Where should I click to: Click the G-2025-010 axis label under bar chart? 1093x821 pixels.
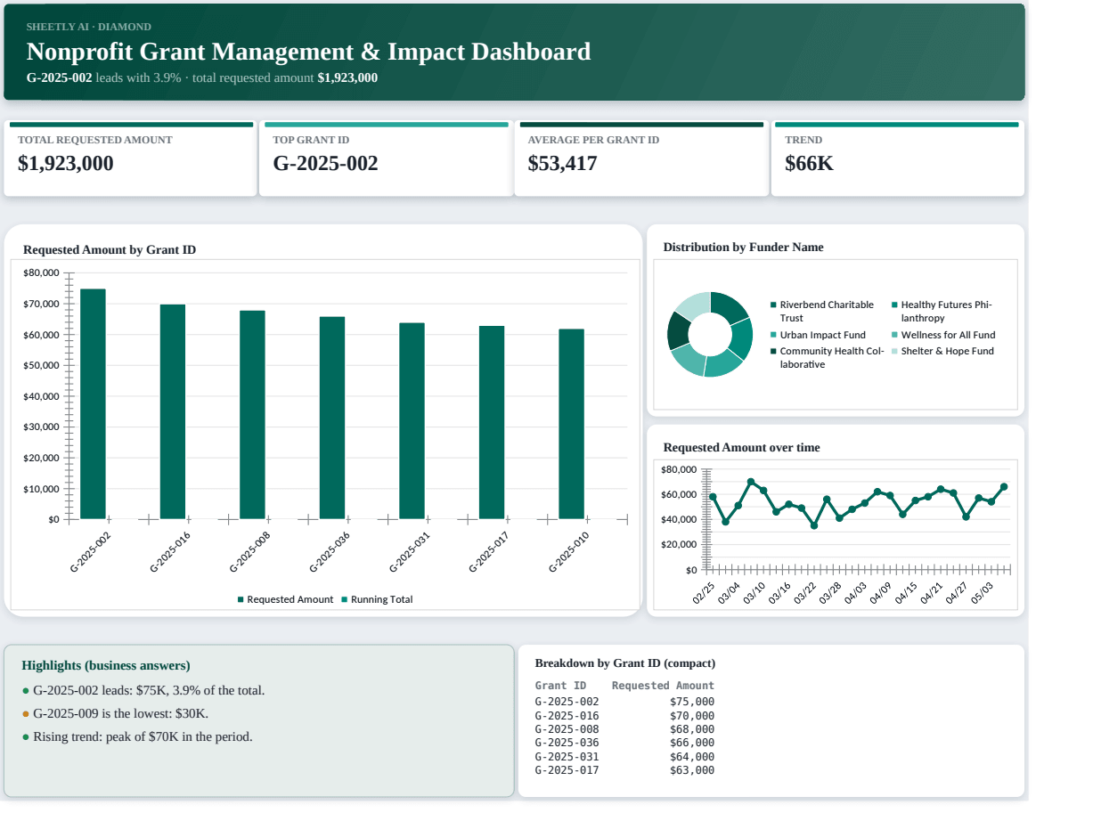point(568,553)
